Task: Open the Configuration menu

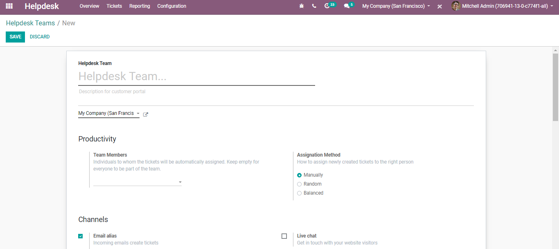Action: pyautogui.click(x=172, y=6)
